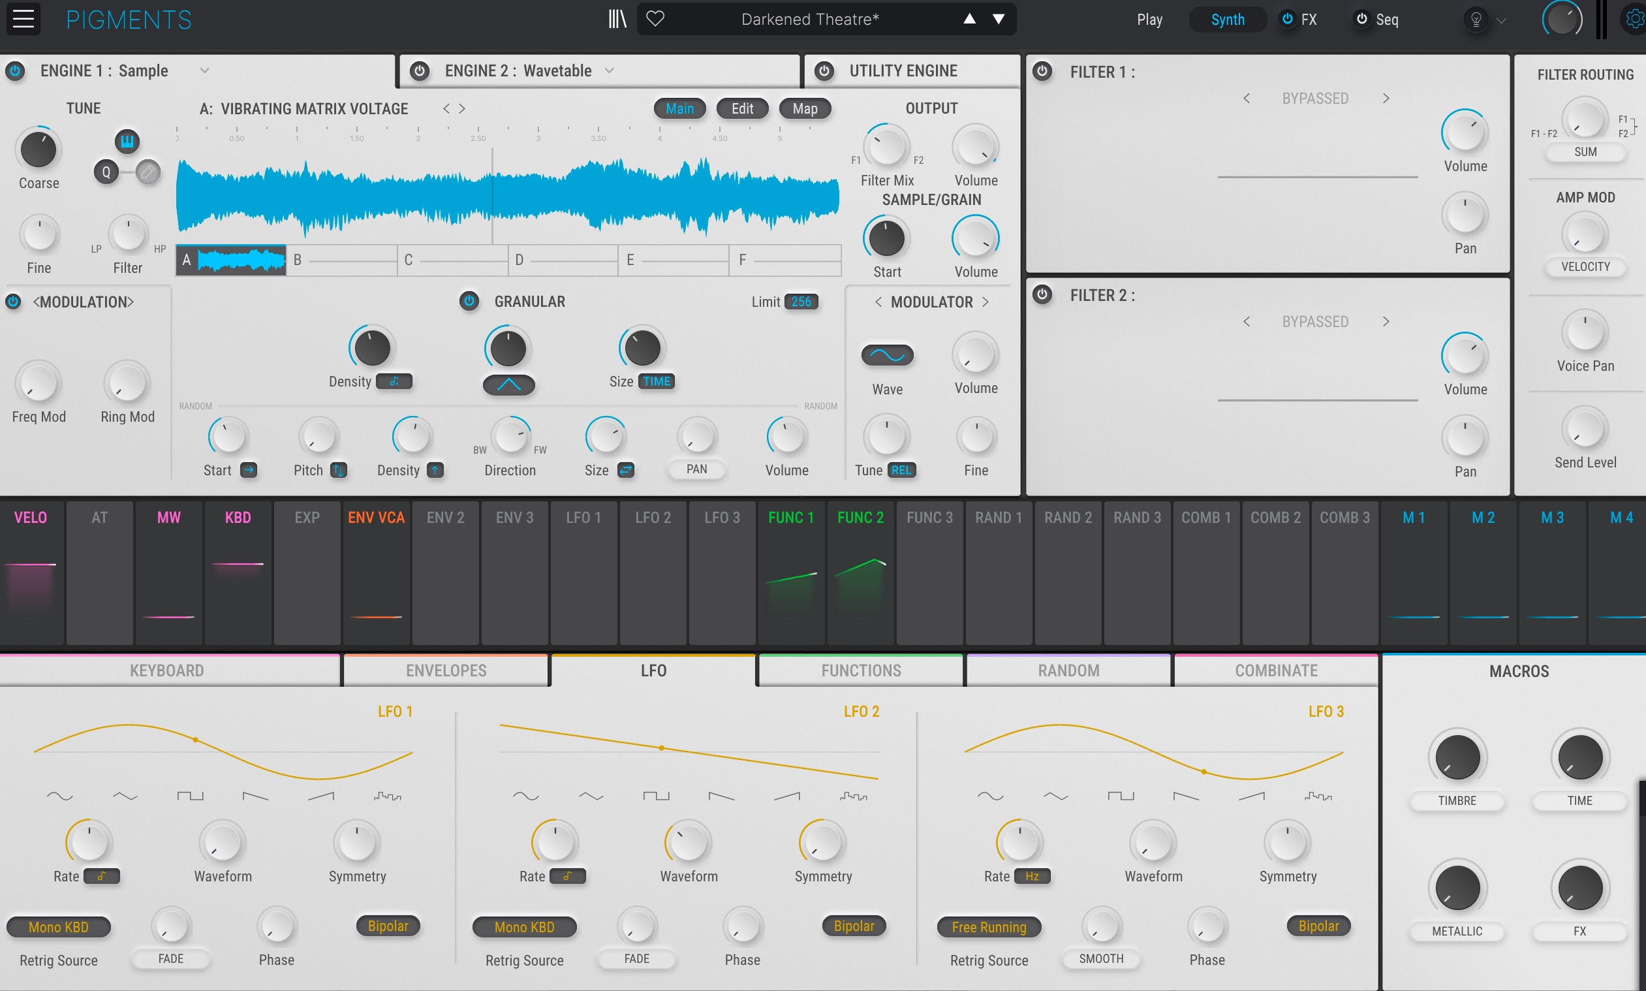Toggle Engine 2 Wavetable power button
This screenshot has width=1646, height=991.
(419, 71)
